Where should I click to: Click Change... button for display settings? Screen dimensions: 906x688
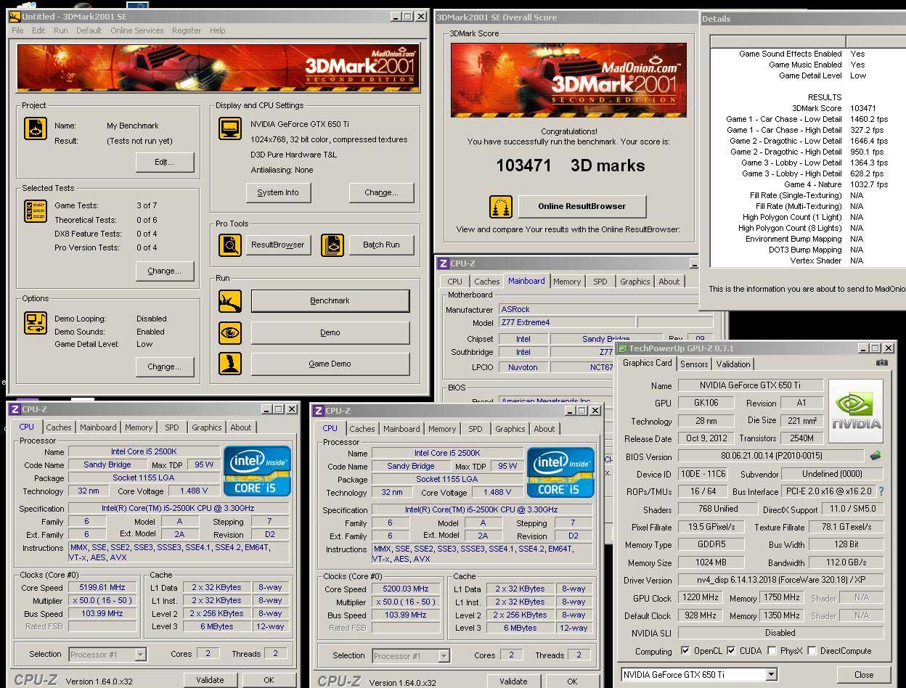click(x=381, y=192)
